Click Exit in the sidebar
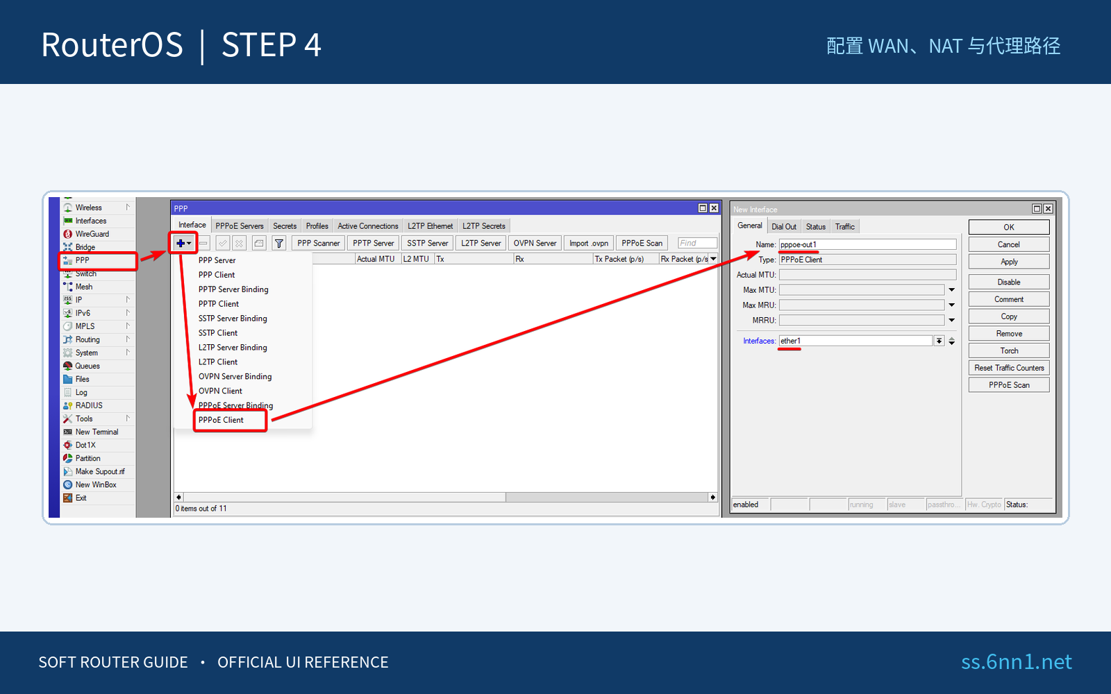Viewport: 1111px width, 694px height. pyautogui.click(x=97, y=498)
